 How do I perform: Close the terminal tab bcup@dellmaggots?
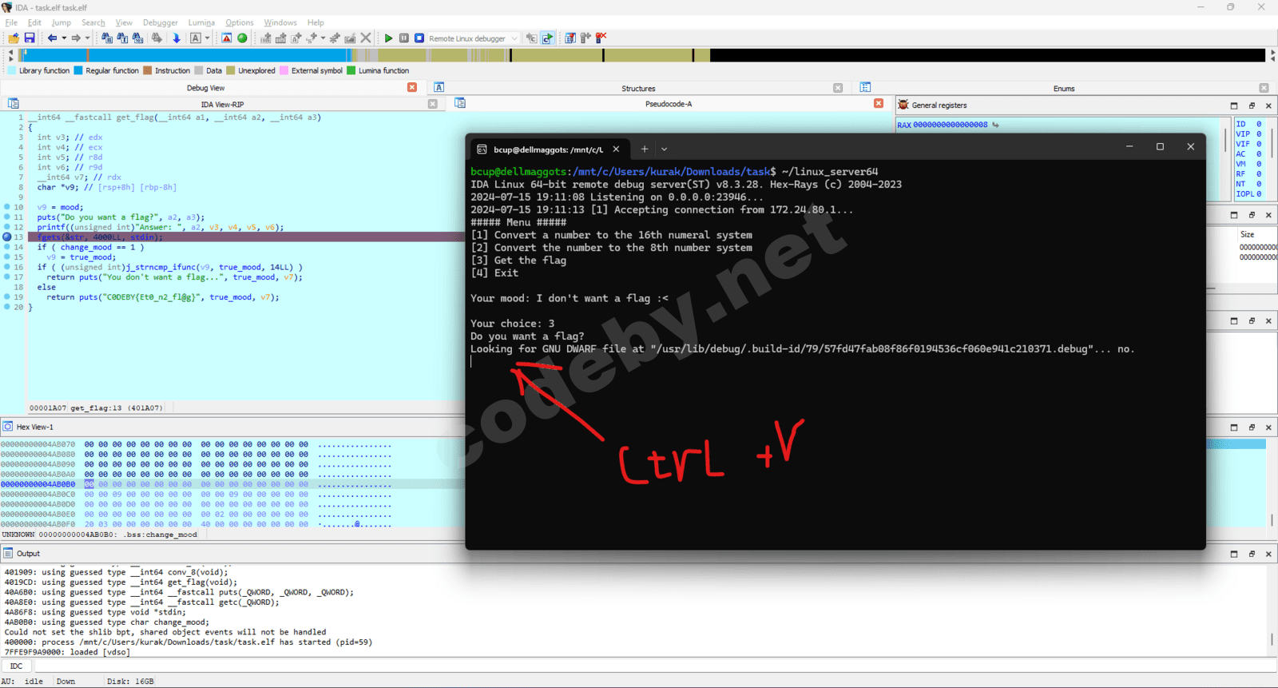(616, 149)
